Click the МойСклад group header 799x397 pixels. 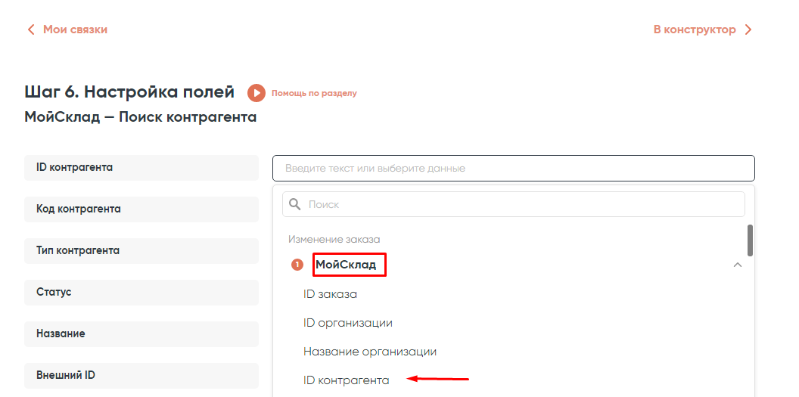coord(346,265)
